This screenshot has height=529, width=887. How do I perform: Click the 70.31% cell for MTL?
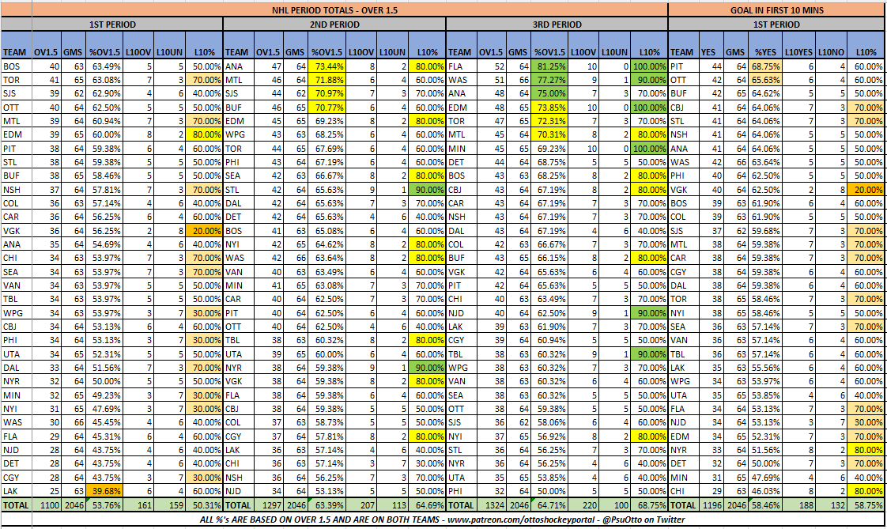tap(549, 134)
